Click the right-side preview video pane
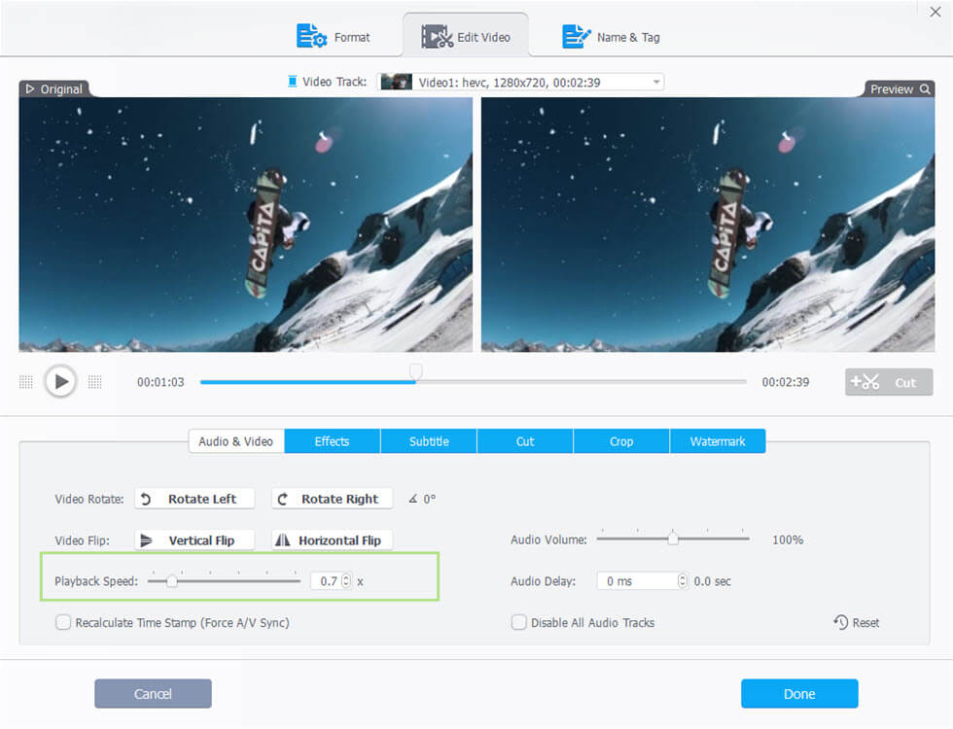The width and height of the screenshot is (953, 729). click(x=708, y=225)
